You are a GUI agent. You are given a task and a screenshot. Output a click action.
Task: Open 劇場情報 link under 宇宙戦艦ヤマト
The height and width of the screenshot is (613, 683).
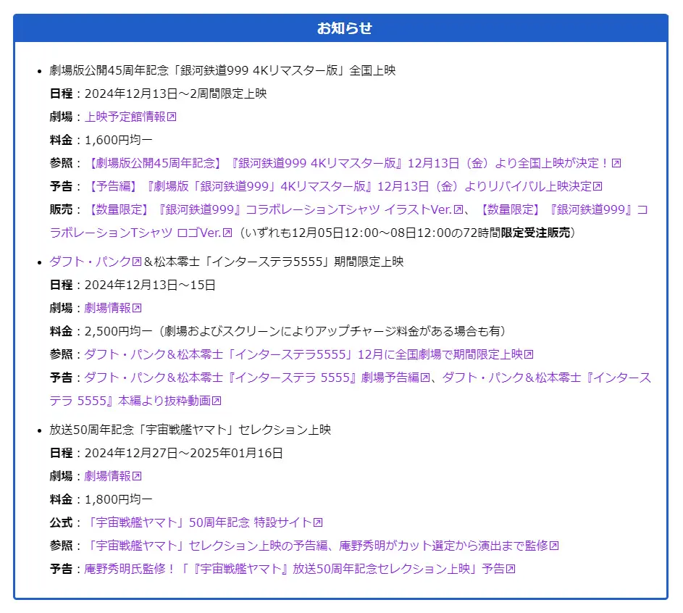(113, 476)
